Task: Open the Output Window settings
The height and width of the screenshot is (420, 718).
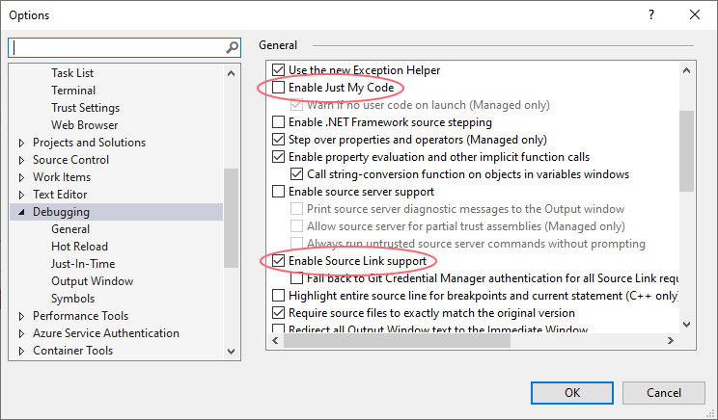Action: click(x=92, y=281)
